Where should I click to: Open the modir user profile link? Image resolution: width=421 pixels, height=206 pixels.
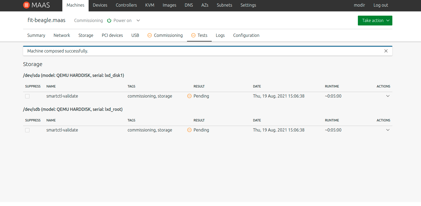click(359, 5)
